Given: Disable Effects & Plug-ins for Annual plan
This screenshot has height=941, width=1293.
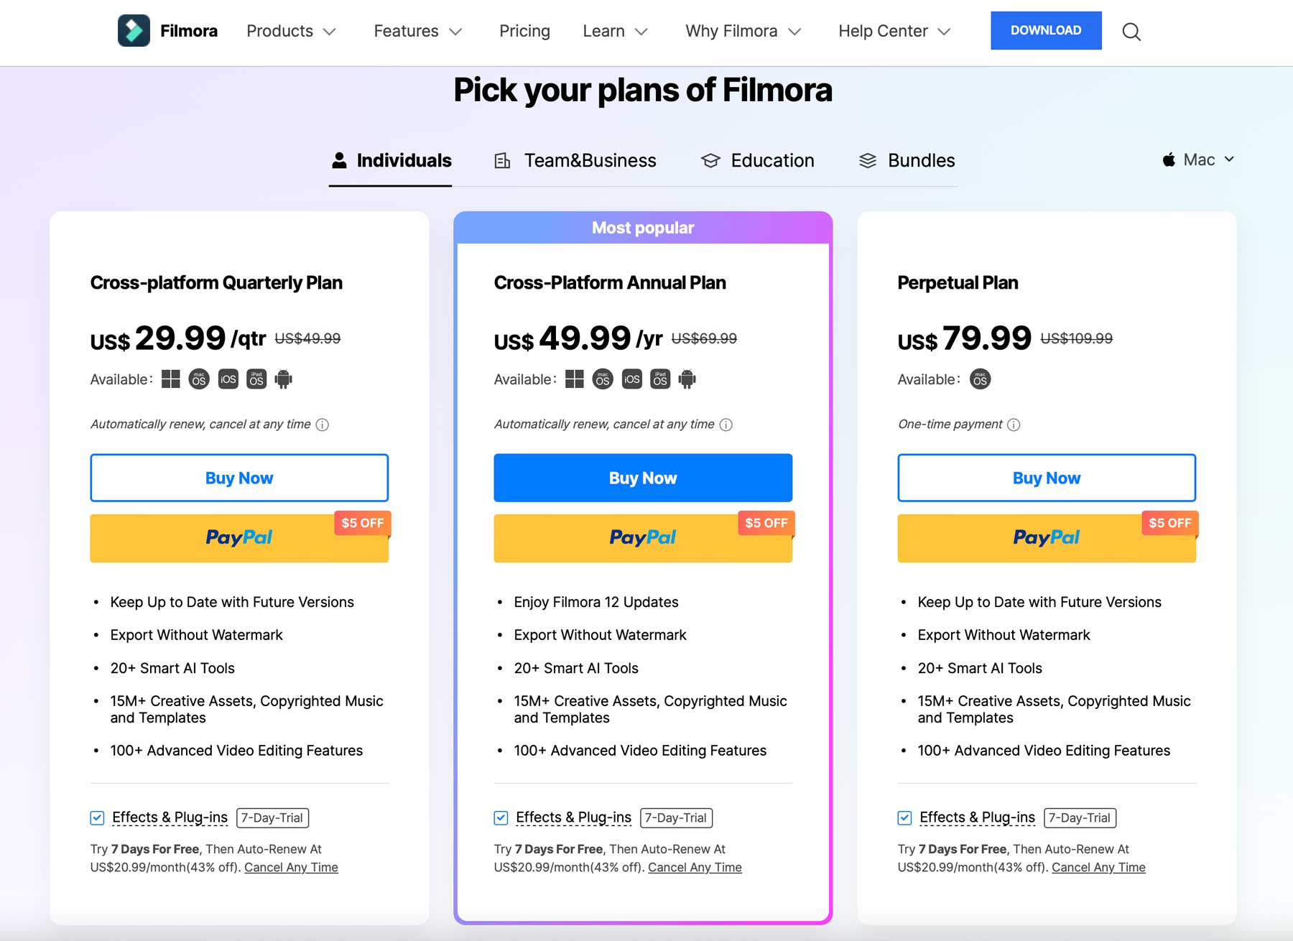Looking at the screenshot, I should point(501,817).
